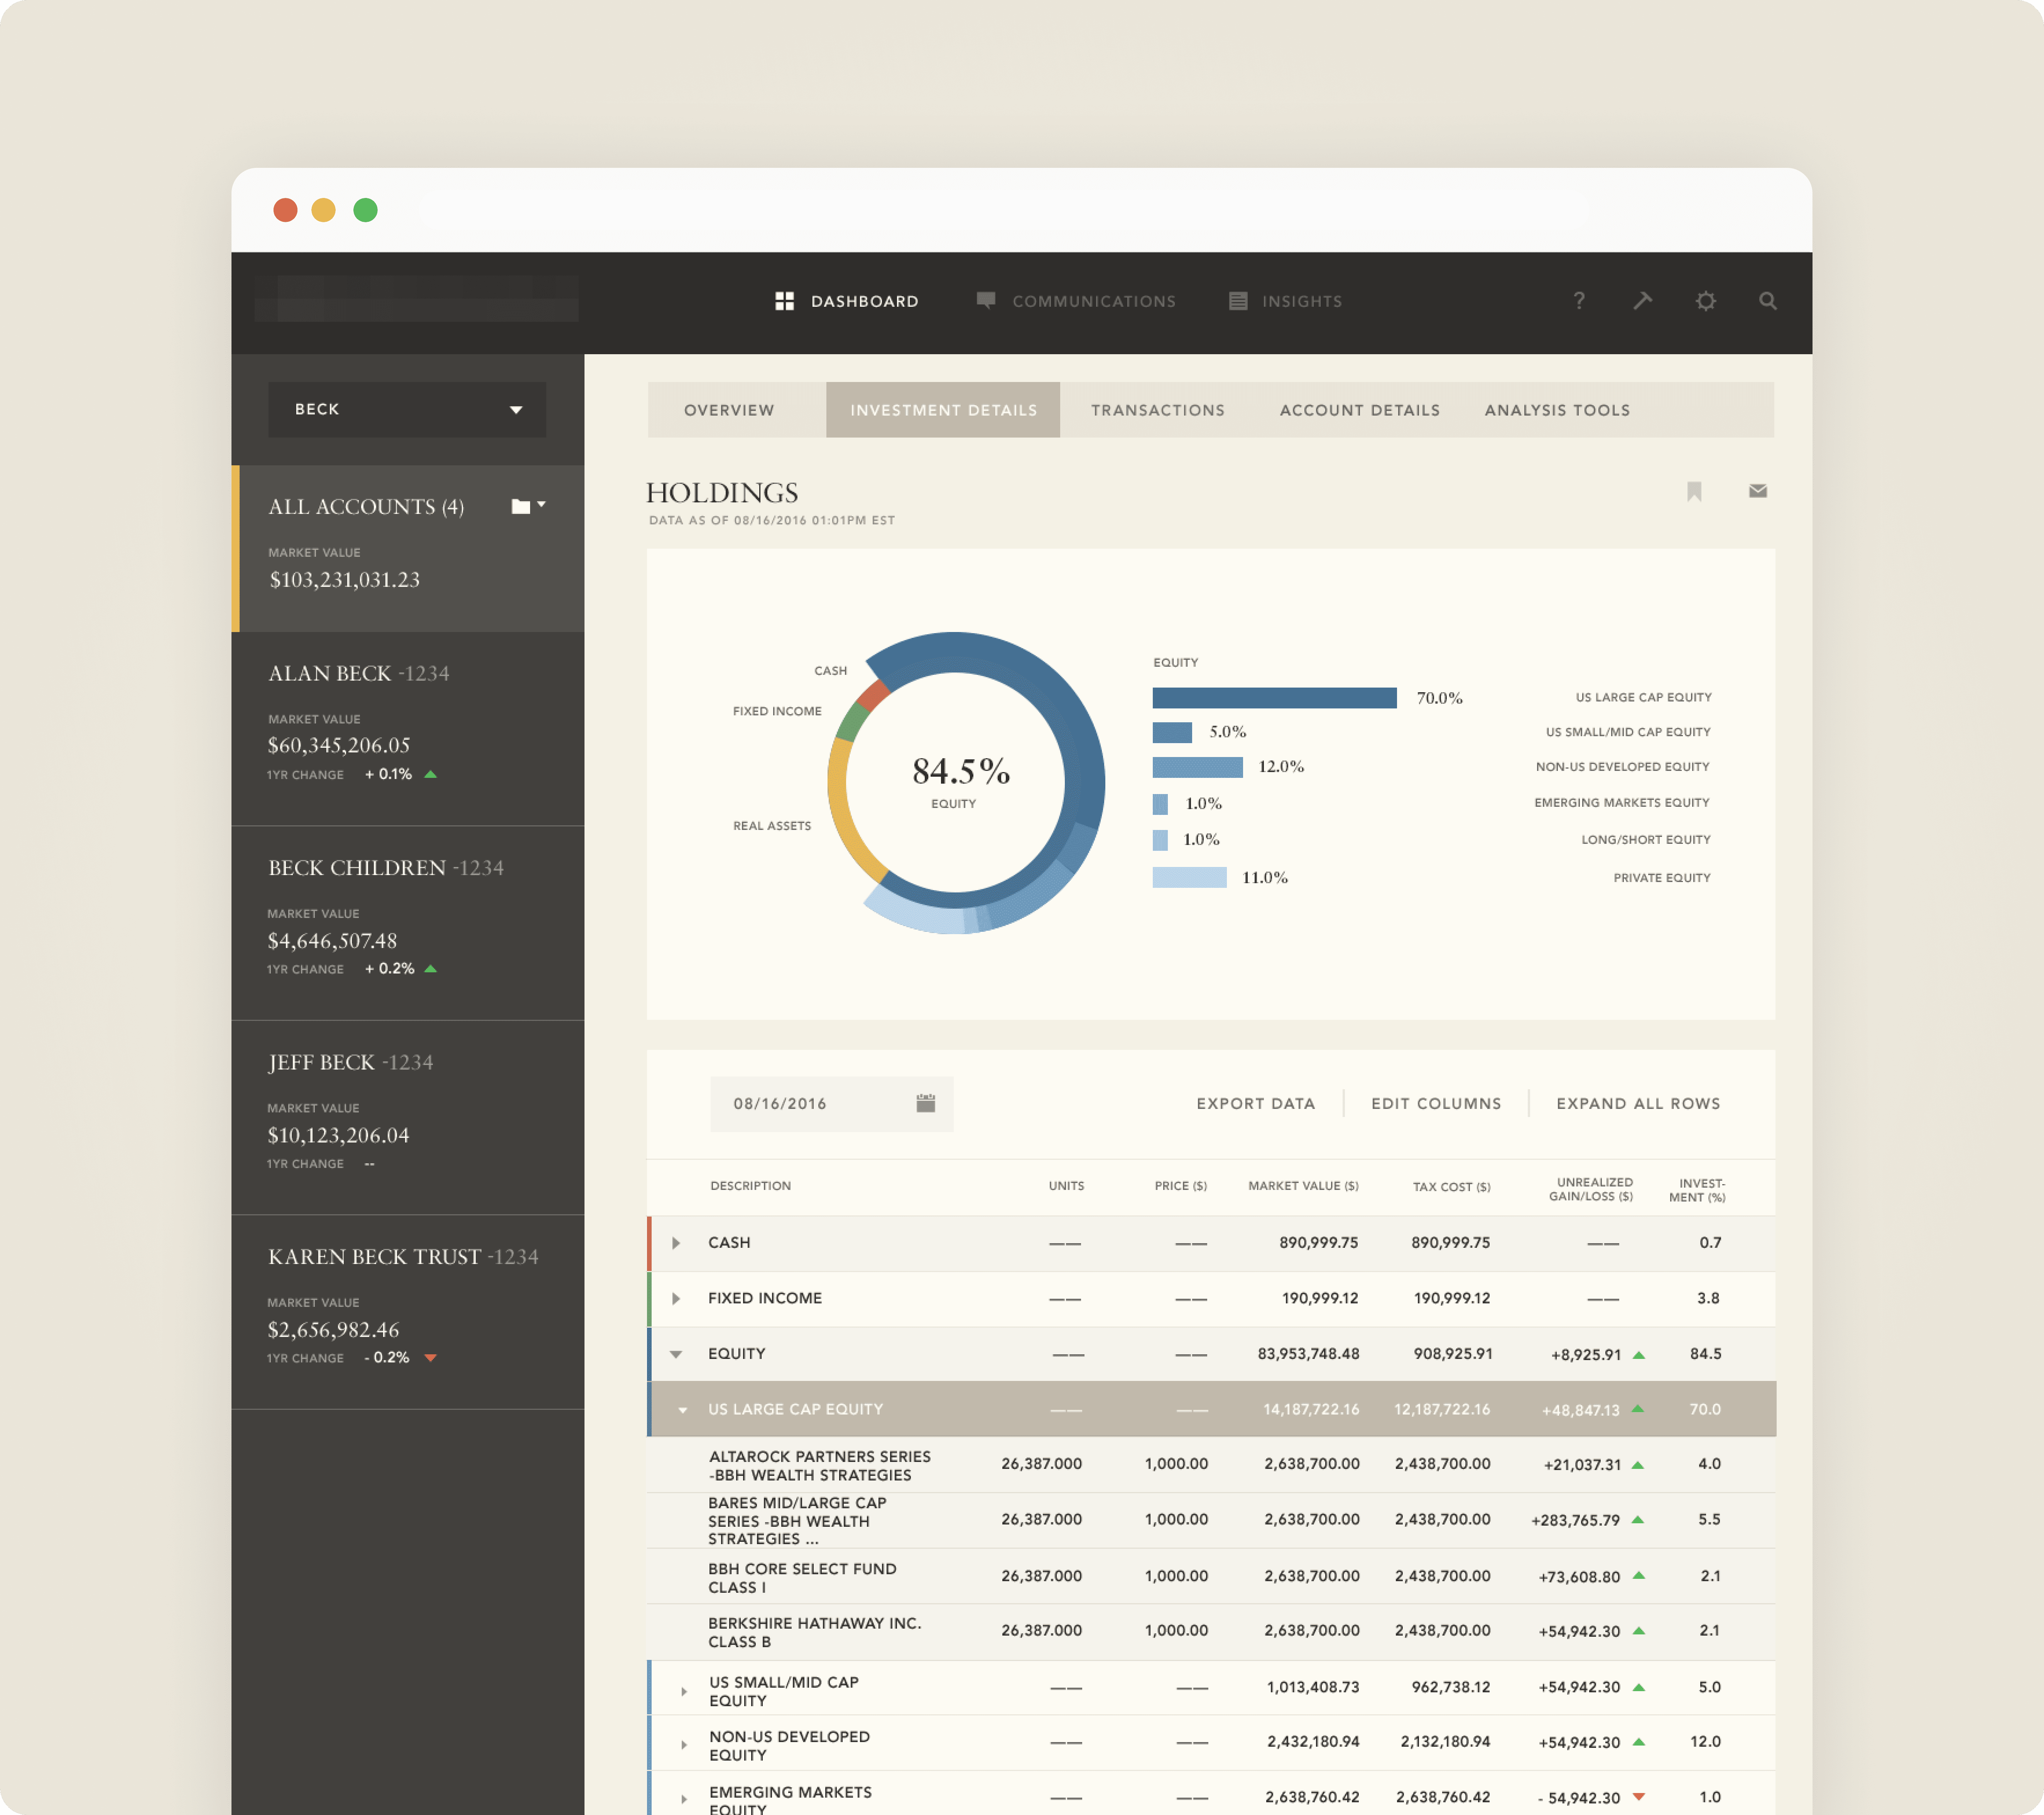Image resolution: width=2044 pixels, height=1815 pixels.
Task: Click the Units column header
Action: [1066, 1186]
